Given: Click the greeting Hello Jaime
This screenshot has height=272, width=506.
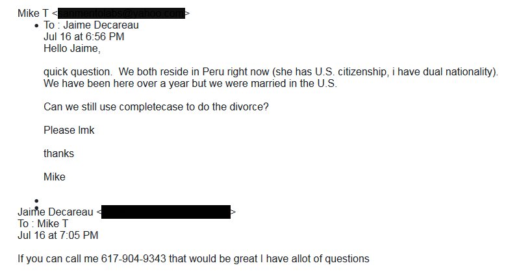Looking at the screenshot, I should click(x=72, y=49).
